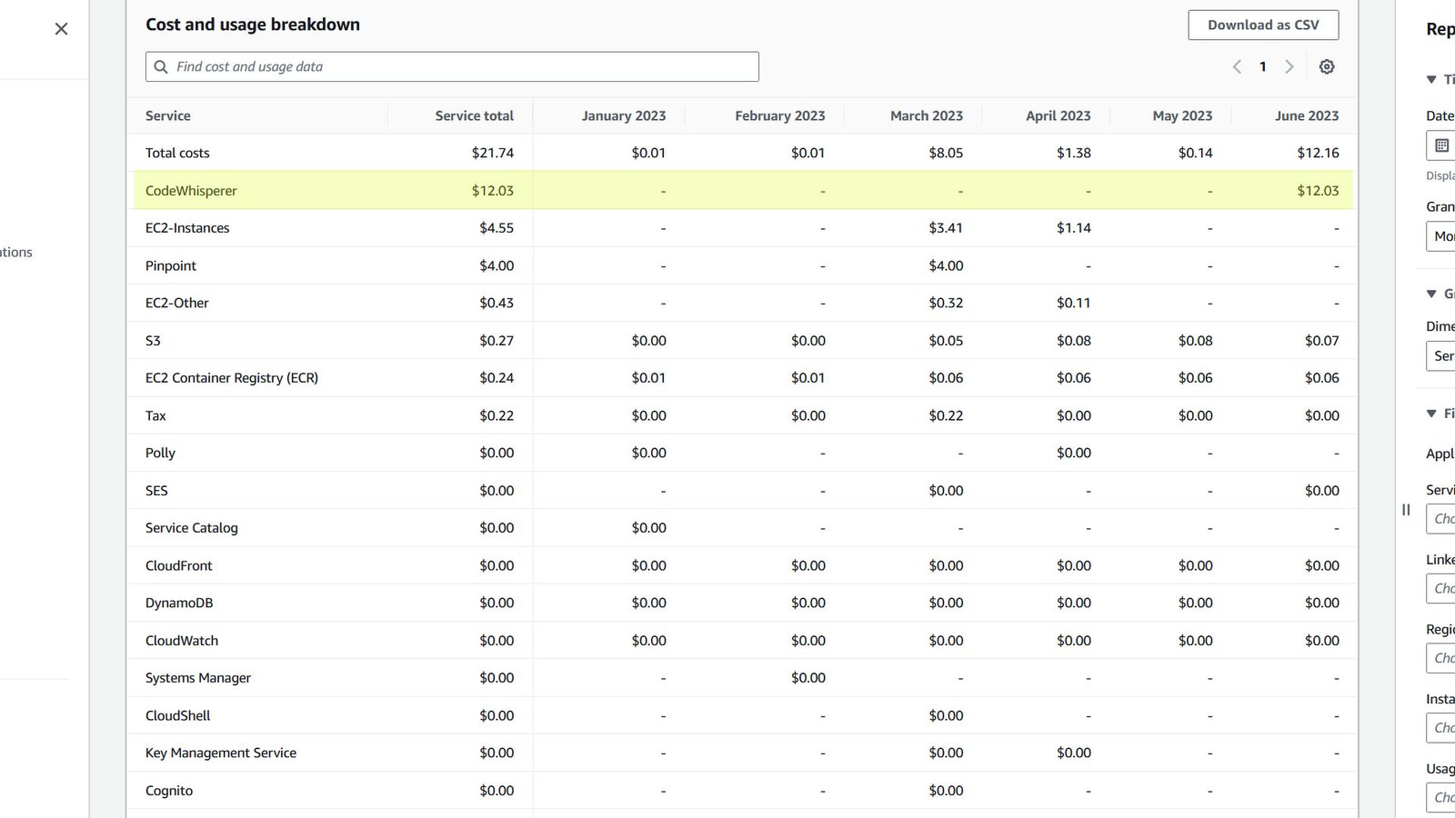Collapse the report parameters panel handle

(x=1406, y=511)
